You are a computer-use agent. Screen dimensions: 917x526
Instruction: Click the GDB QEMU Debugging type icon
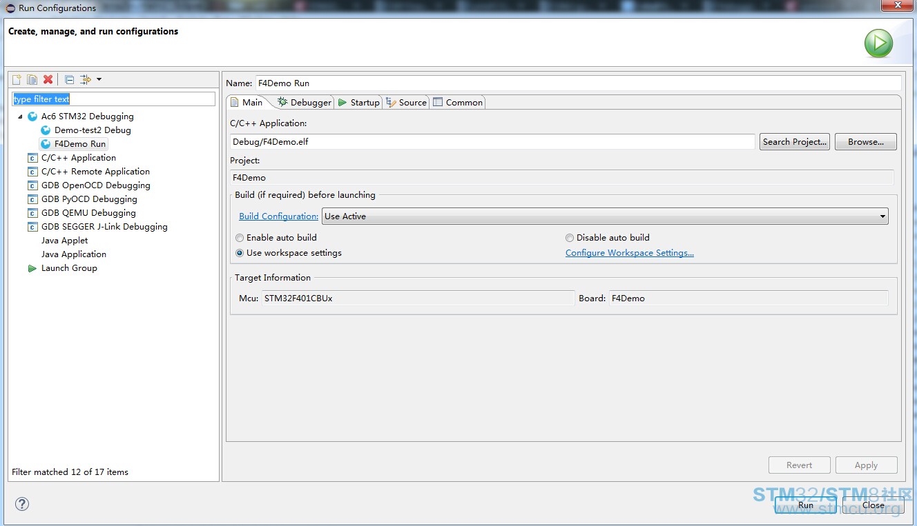[x=32, y=213]
